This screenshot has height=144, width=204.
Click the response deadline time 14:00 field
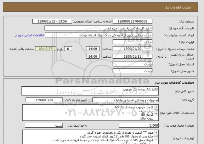[x=93, y=49]
